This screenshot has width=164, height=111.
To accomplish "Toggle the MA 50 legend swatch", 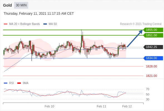I will pos(45,24).
